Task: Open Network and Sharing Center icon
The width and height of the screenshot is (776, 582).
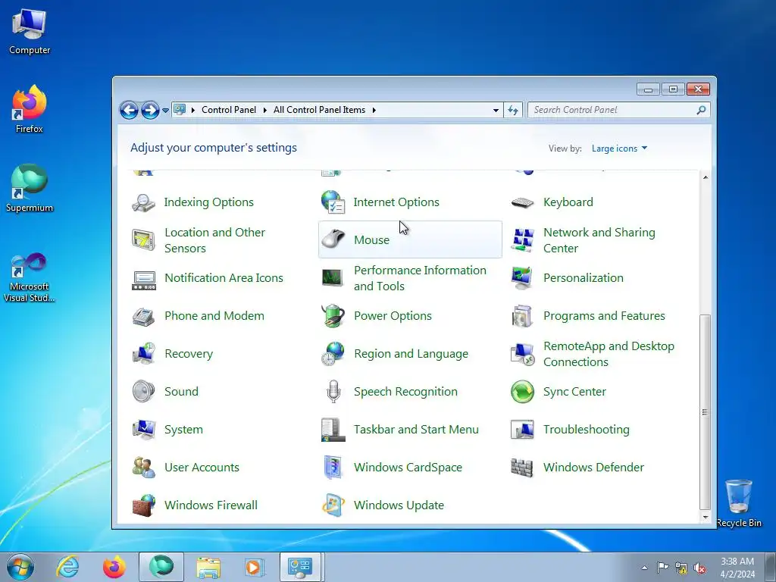Action: [523, 240]
